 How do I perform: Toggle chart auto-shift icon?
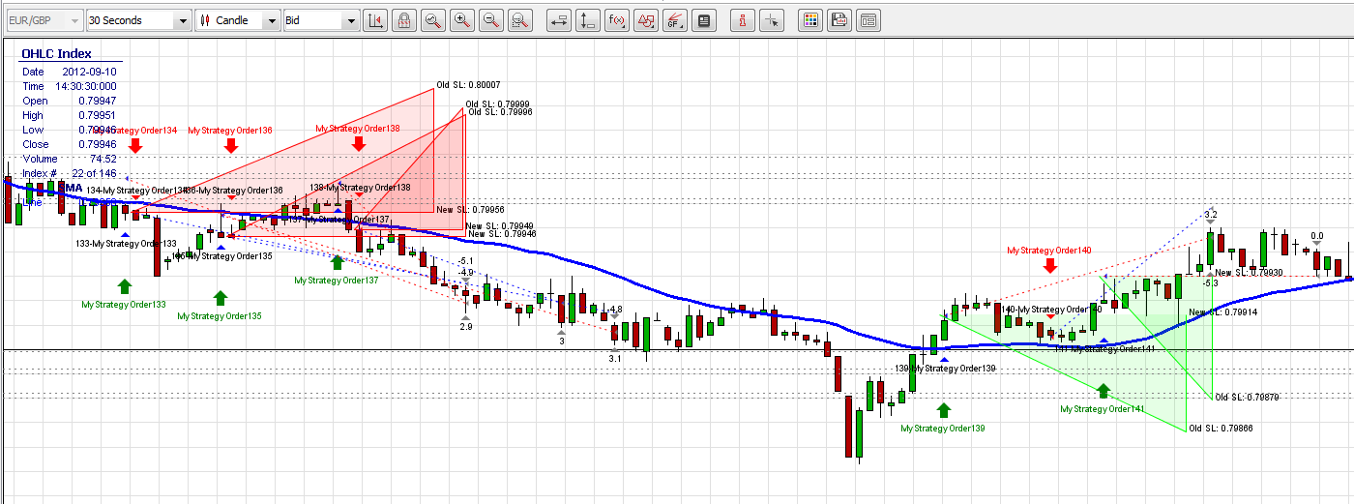coord(375,19)
